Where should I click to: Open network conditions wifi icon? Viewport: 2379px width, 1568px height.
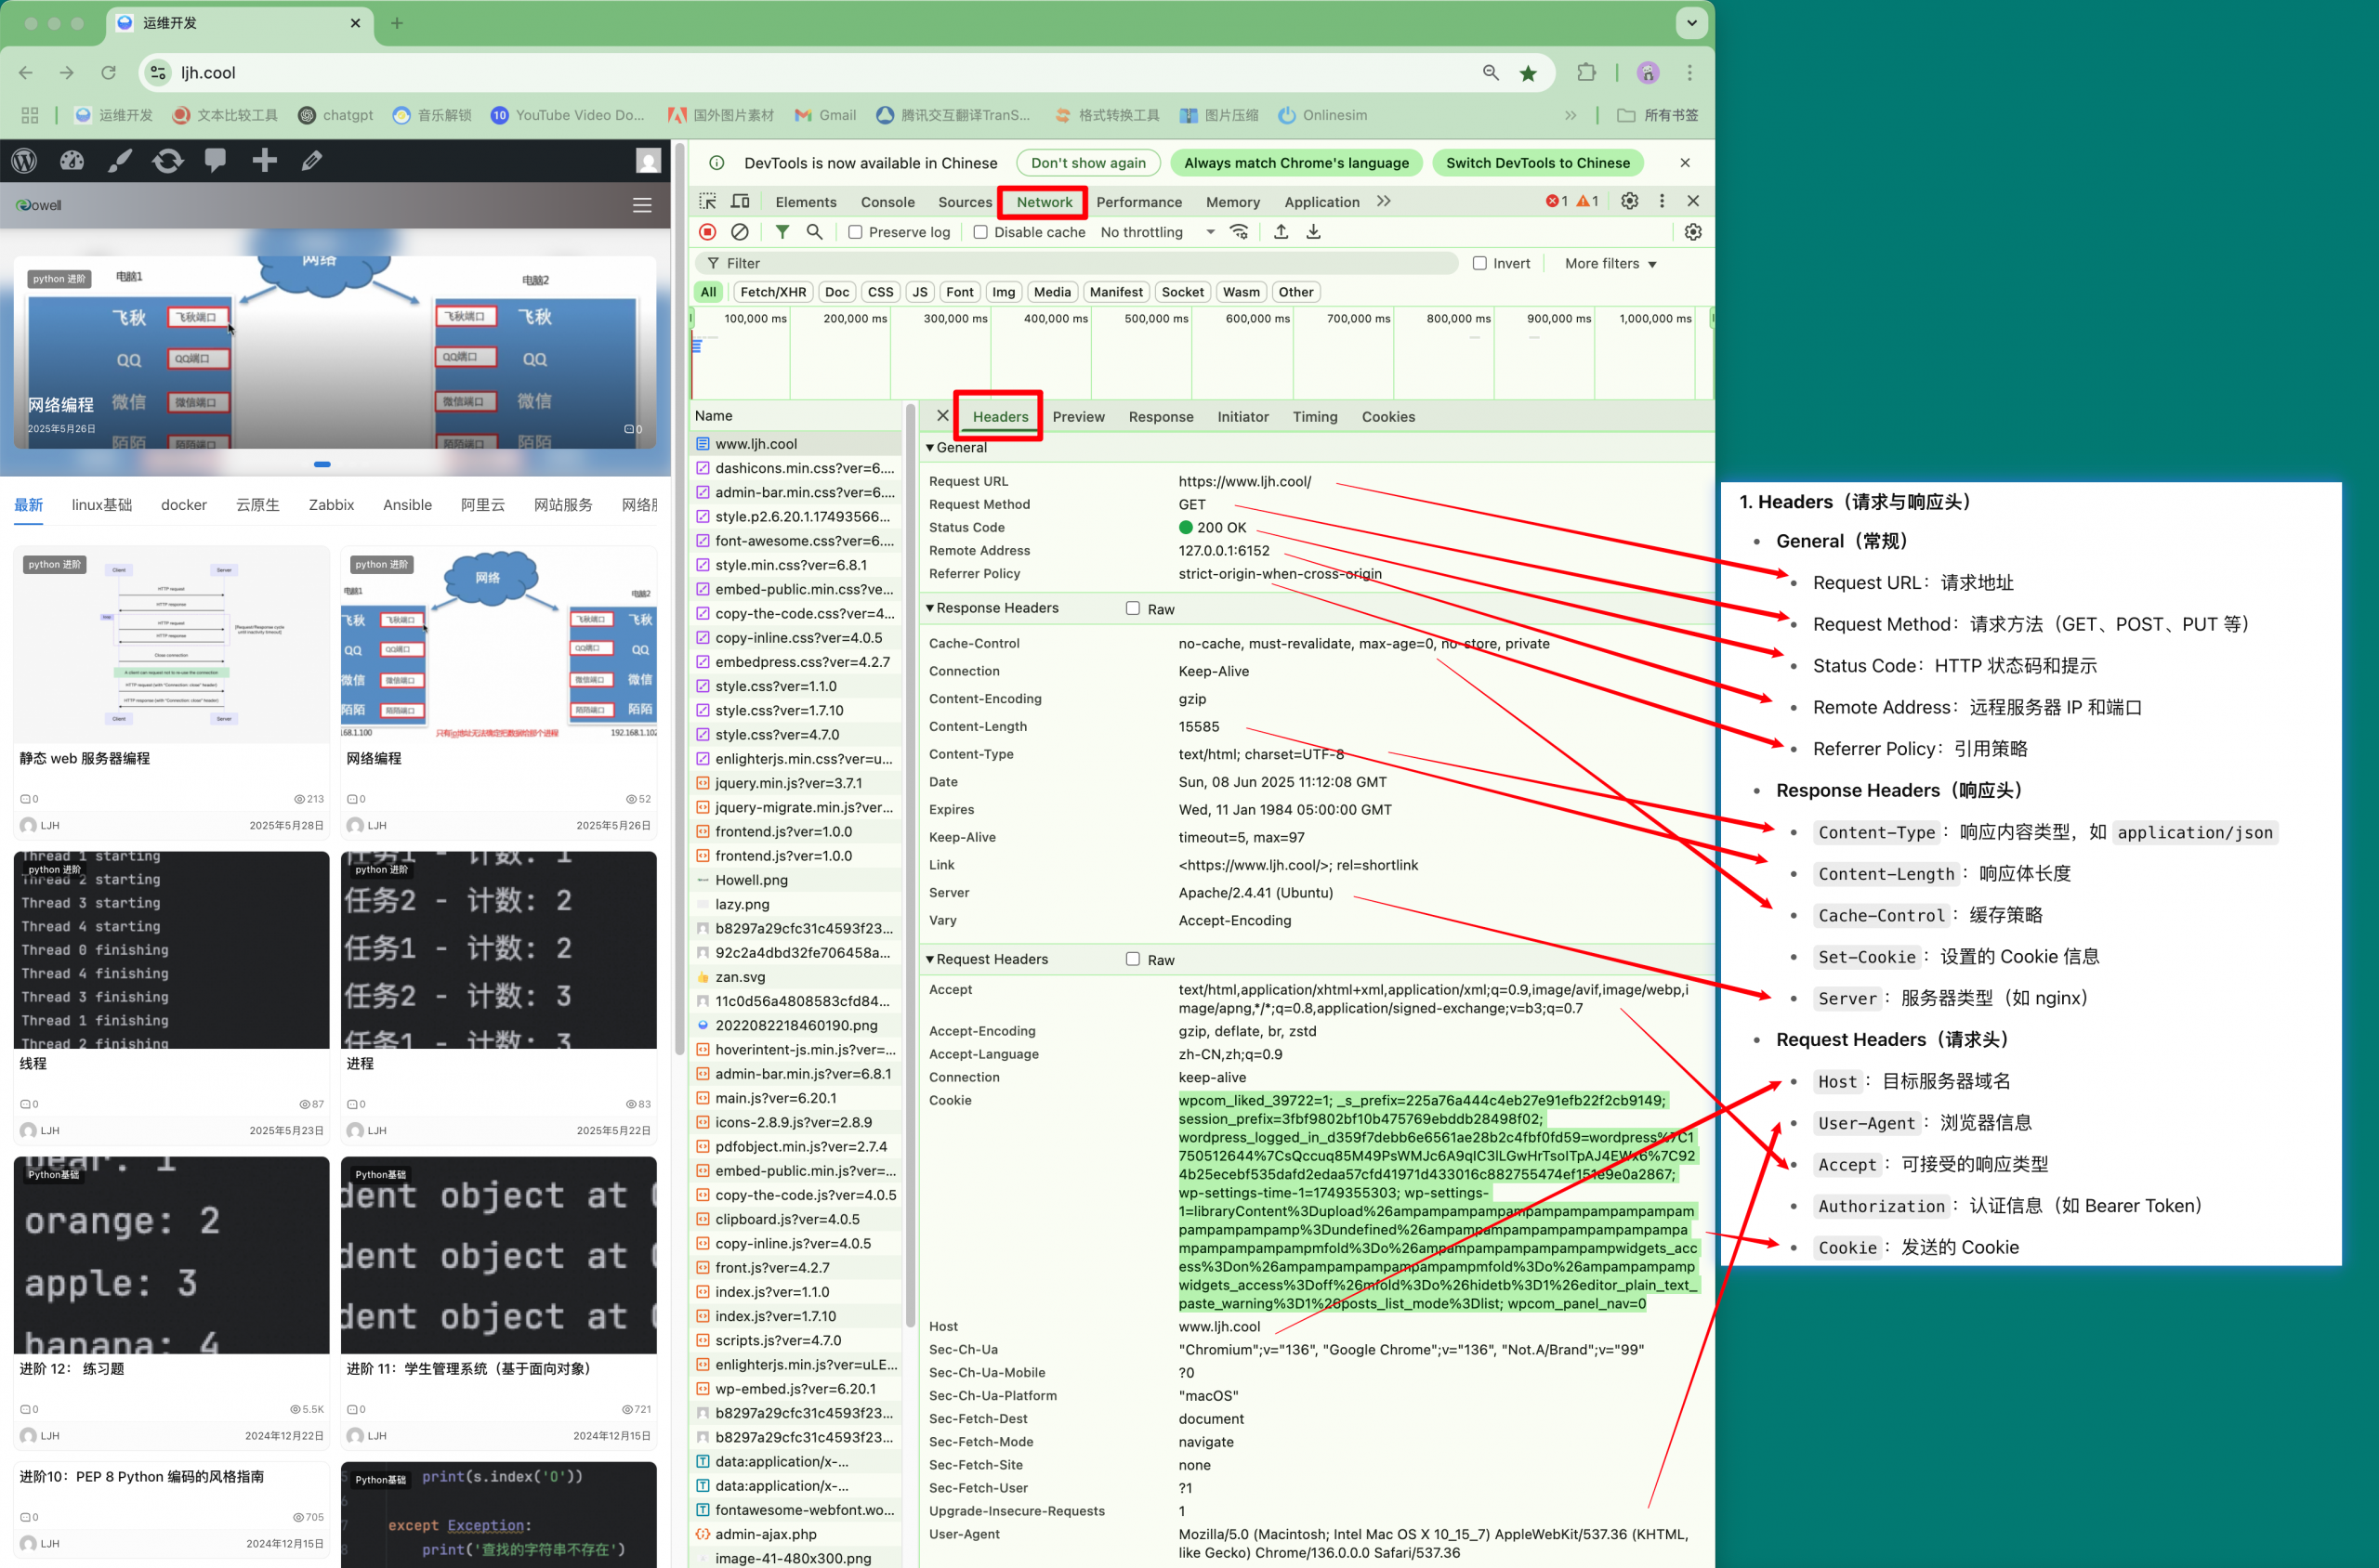pyautogui.click(x=1239, y=232)
